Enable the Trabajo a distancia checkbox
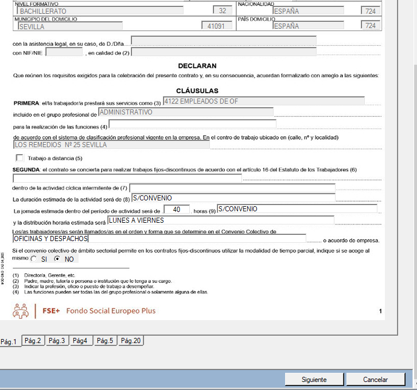This screenshot has width=417, height=390. coord(20,158)
